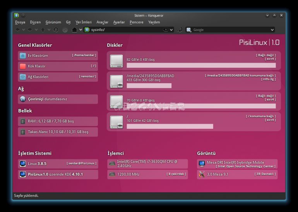Click the 82 GB disk drive icon

coord(116,61)
